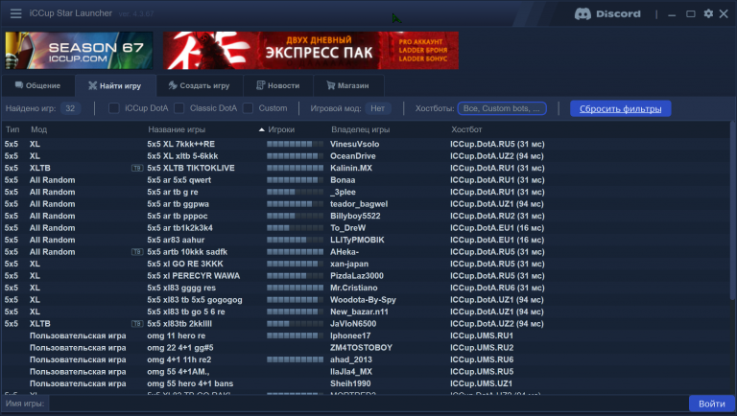Click TB badge on xl83tb 2kkllll row
This screenshot has height=416, width=737.
(137, 324)
